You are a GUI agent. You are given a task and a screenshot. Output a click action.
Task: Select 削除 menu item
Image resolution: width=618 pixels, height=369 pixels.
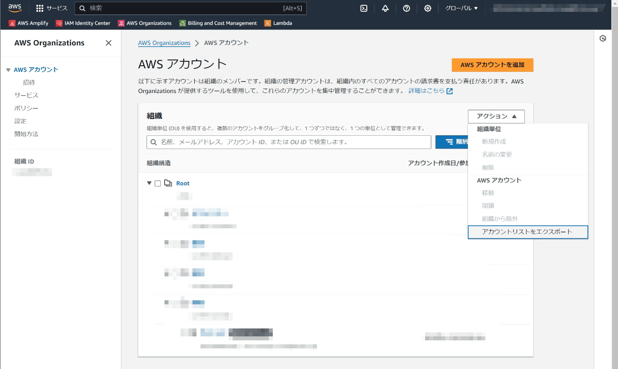point(488,168)
